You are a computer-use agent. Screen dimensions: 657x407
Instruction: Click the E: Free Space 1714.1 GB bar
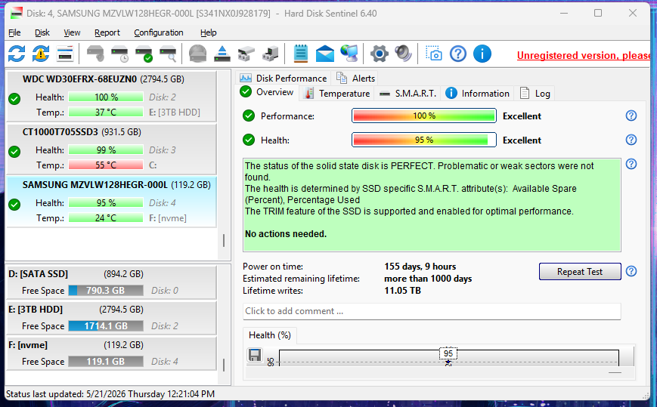106,326
